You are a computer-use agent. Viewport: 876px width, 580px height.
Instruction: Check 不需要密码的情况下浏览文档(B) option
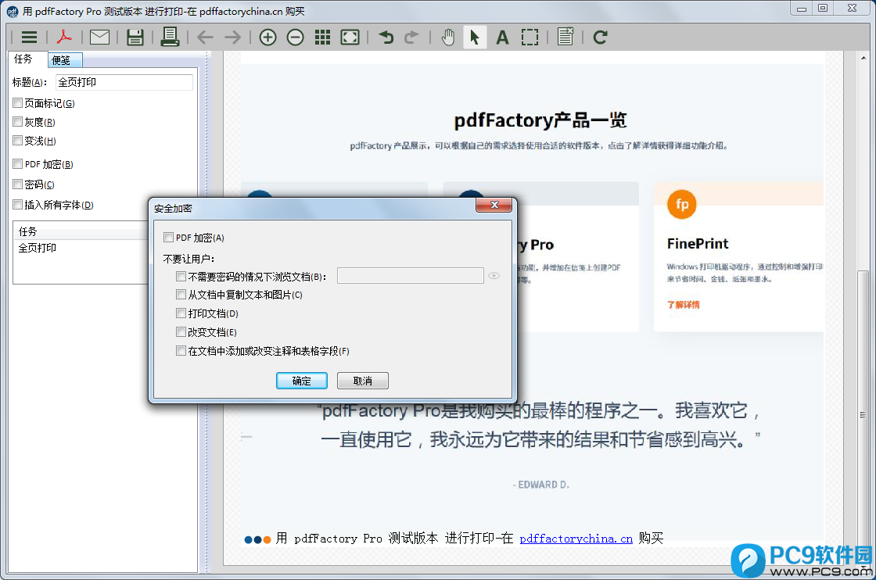tap(181, 277)
